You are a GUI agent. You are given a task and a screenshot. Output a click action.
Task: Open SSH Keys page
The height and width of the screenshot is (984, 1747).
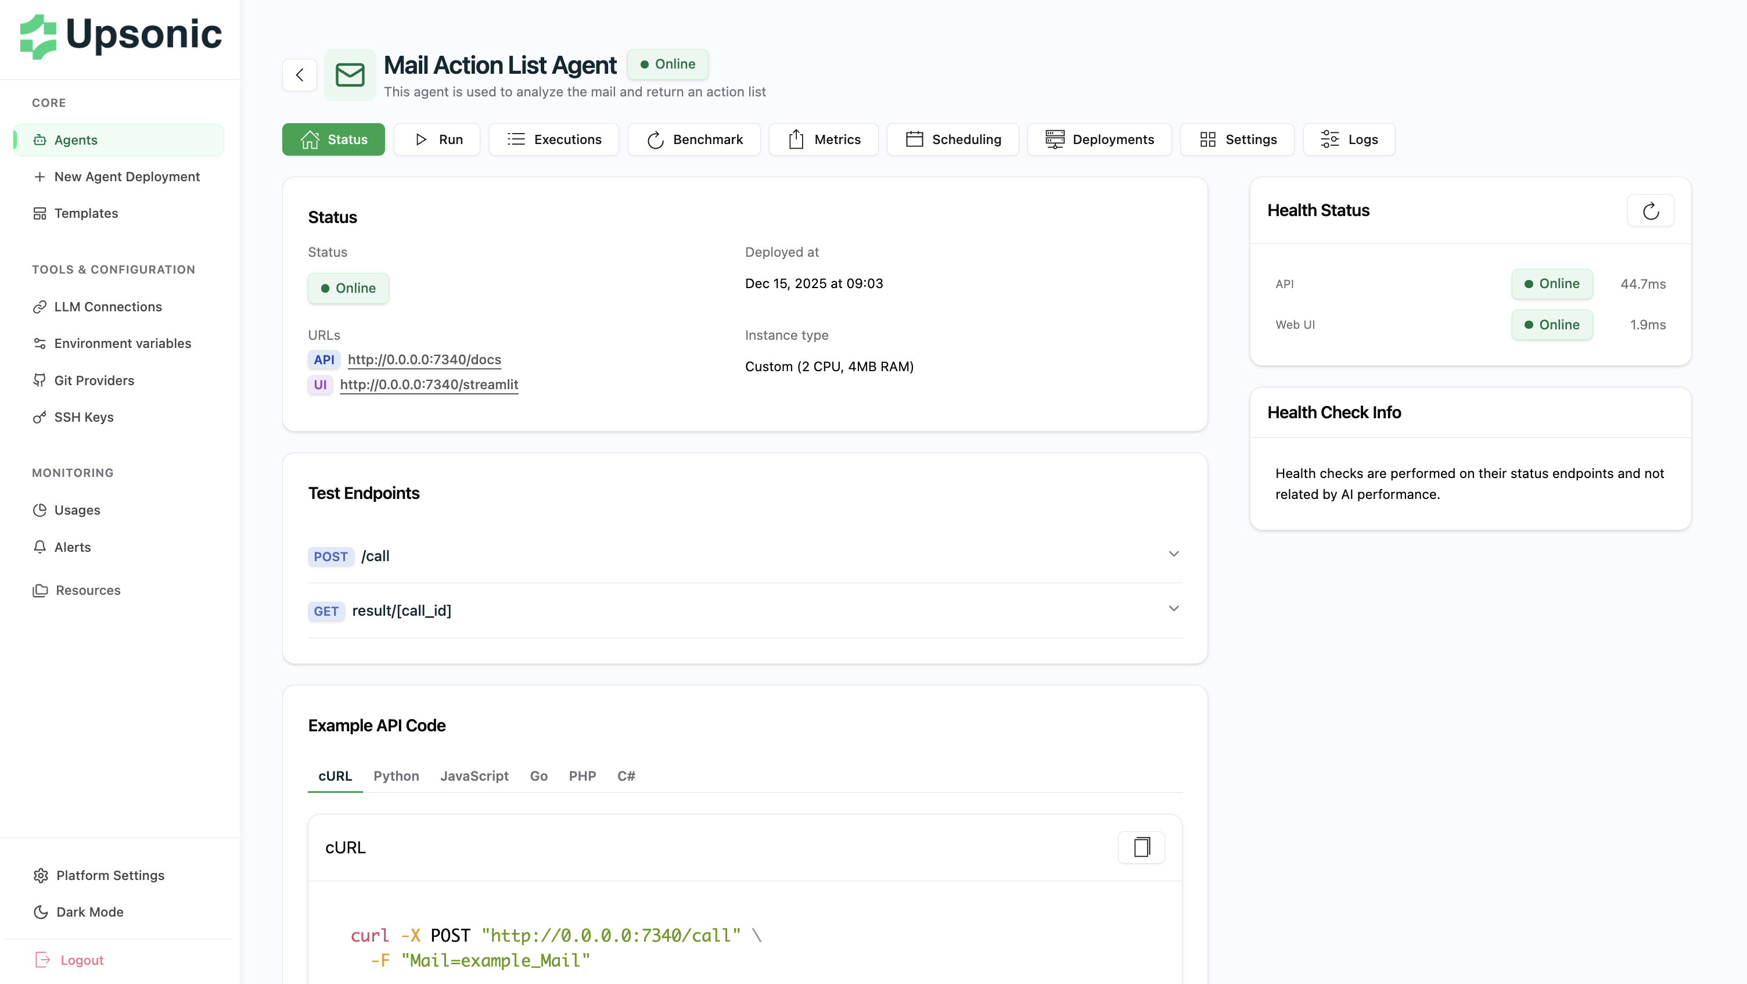(x=84, y=417)
